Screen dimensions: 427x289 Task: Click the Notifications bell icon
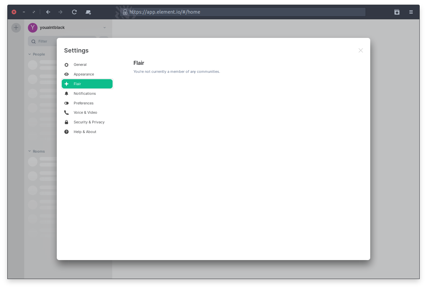pyautogui.click(x=66, y=94)
